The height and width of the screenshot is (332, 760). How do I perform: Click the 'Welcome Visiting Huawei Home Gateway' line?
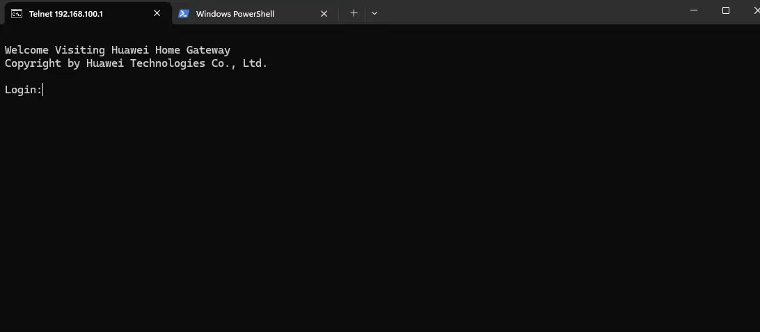click(118, 50)
